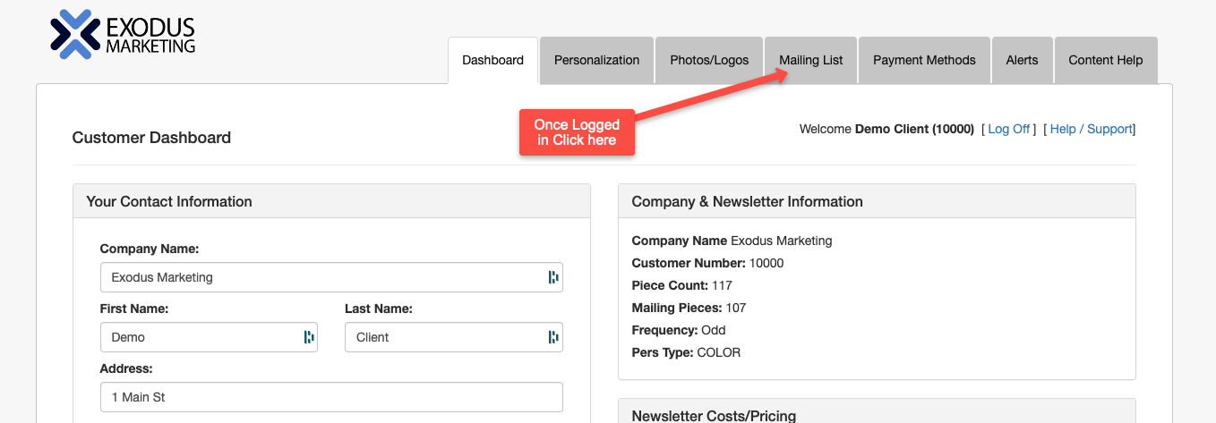This screenshot has width=1216, height=423.
Task: Click the Piece Count: 117 text
Action: [x=681, y=285]
